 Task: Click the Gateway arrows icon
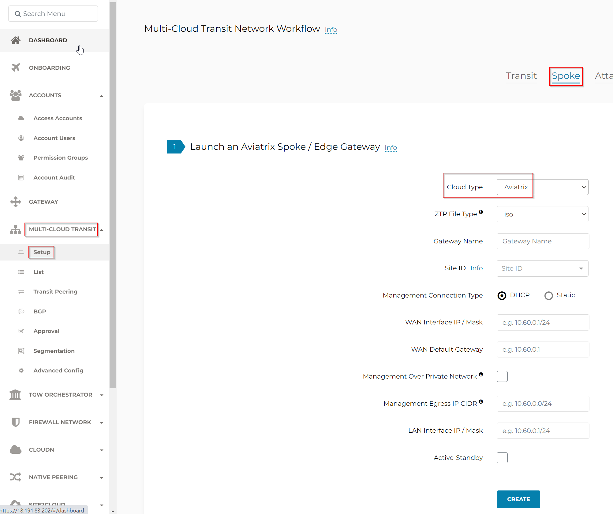pyautogui.click(x=16, y=202)
